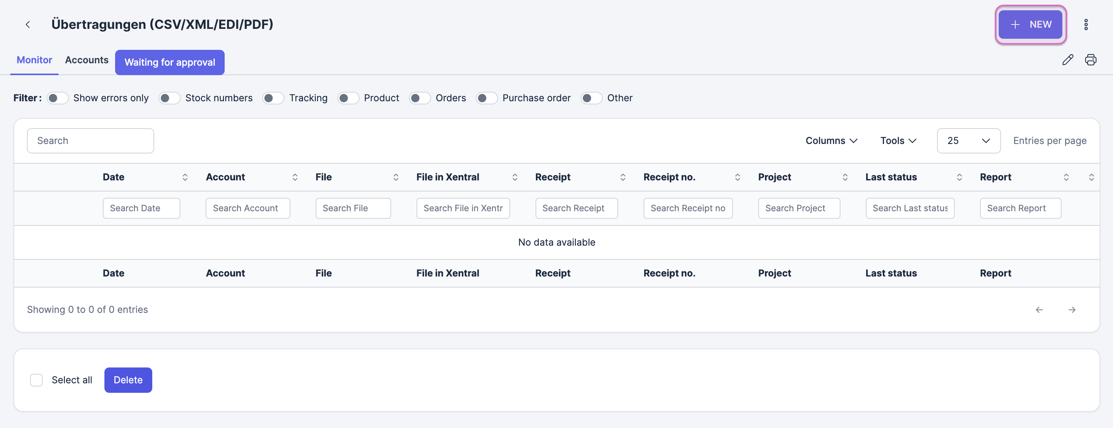Image resolution: width=1113 pixels, height=428 pixels.
Task: Sort by Project column arrows
Action: point(845,177)
